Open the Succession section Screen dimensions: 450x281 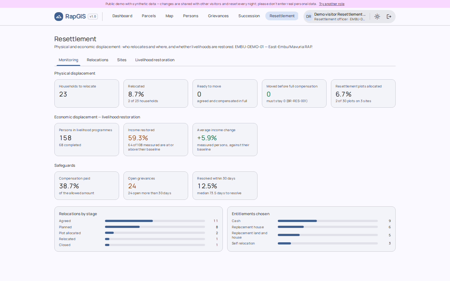(249, 16)
